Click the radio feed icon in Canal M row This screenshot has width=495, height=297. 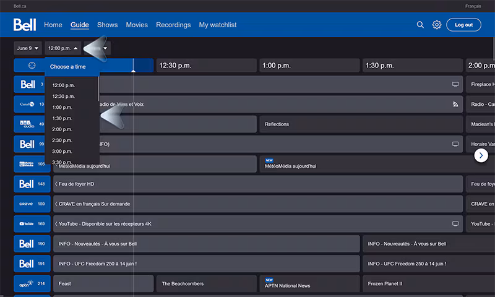point(455,104)
